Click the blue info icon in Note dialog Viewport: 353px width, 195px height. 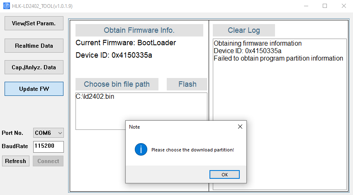click(x=141, y=149)
